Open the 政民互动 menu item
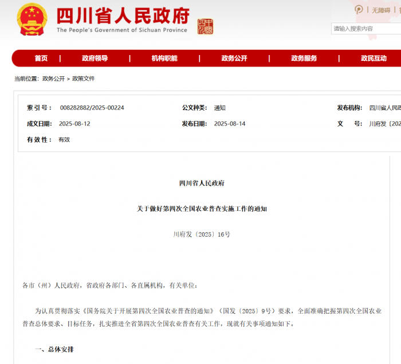The height and width of the screenshot is (364, 401). click(374, 58)
